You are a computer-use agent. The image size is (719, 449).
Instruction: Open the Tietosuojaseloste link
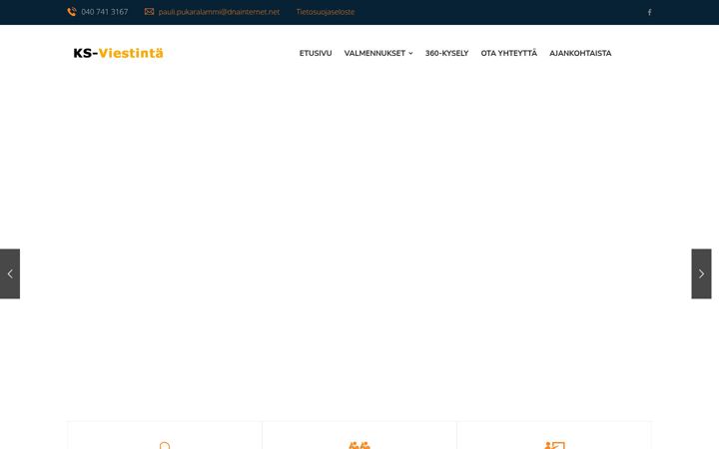pyautogui.click(x=326, y=12)
